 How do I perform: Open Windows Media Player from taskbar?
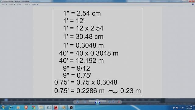(18, 108)
